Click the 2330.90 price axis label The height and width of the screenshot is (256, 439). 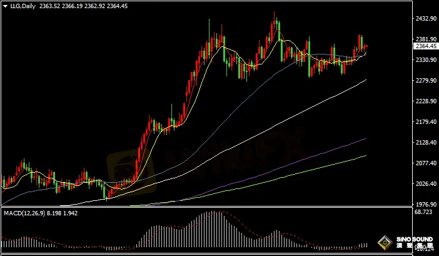[x=425, y=60]
